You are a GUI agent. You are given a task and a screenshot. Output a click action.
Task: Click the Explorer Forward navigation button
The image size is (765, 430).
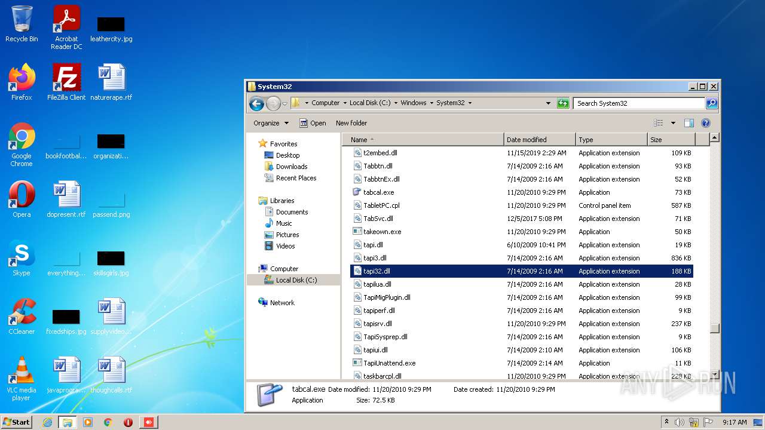pos(273,103)
